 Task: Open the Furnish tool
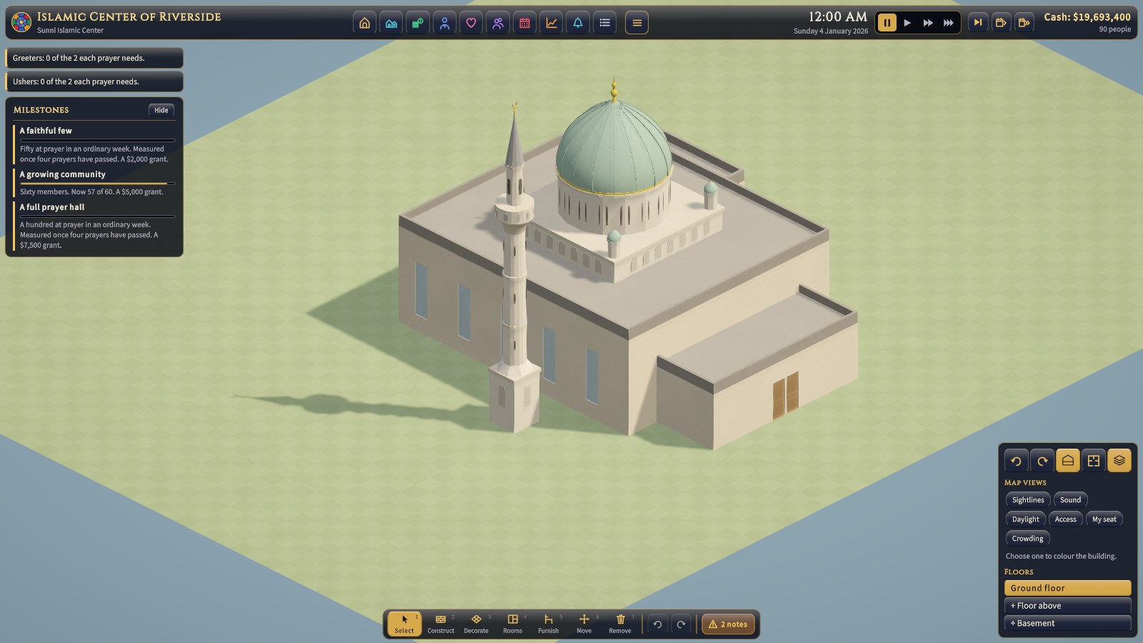click(548, 624)
